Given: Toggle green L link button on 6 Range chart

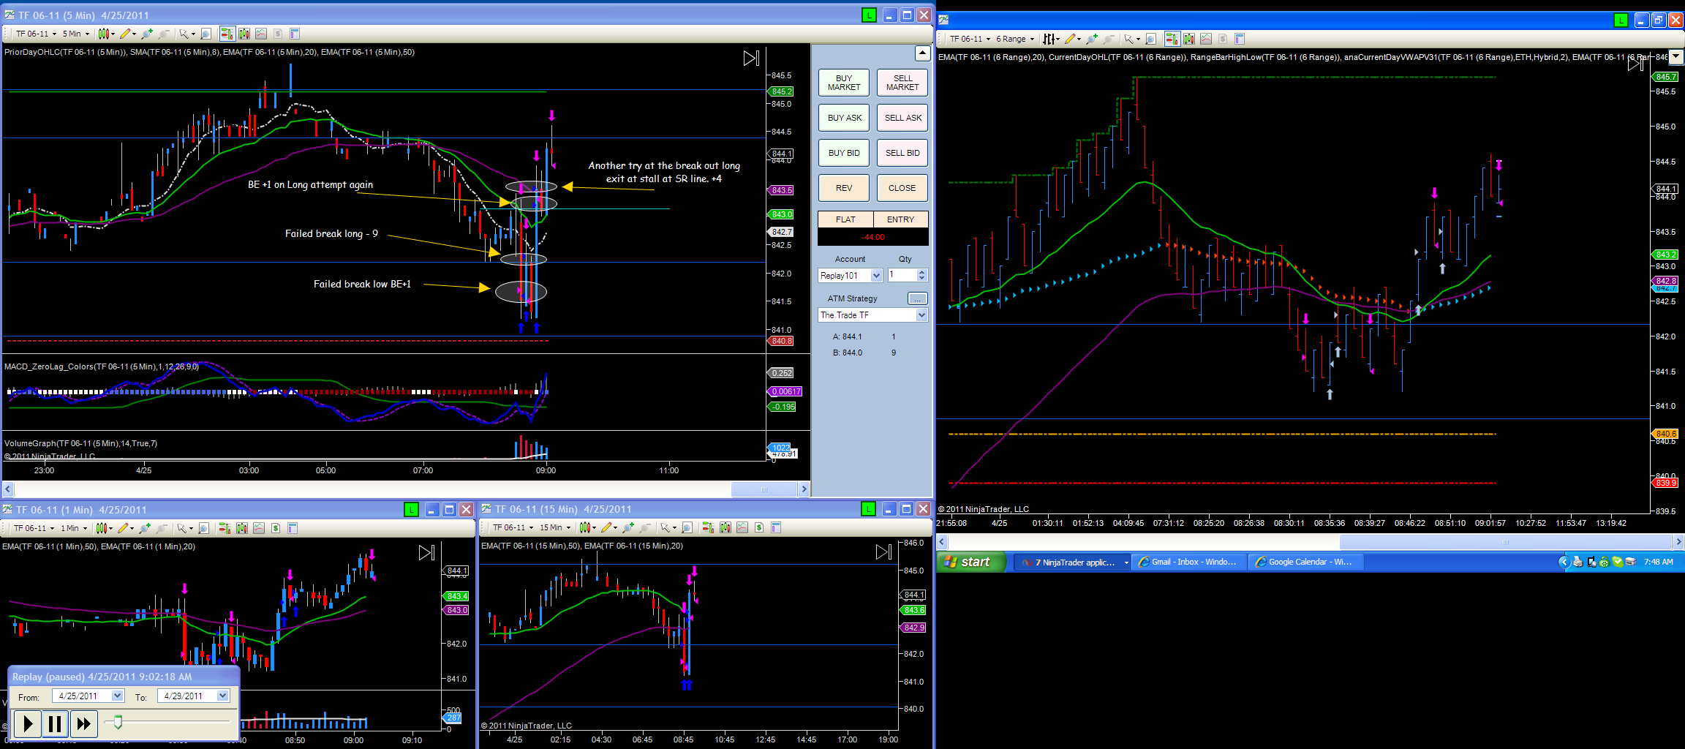Looking at the screenshot, I should pos(1621,20).
